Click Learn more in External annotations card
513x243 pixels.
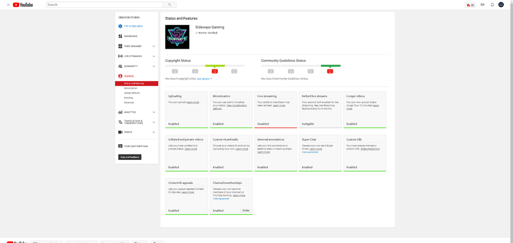[x=264, y=152]
